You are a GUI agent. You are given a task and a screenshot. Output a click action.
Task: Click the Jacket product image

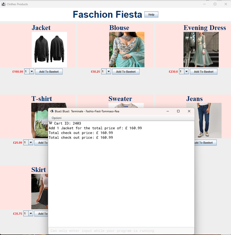click(x=49, y=49)
